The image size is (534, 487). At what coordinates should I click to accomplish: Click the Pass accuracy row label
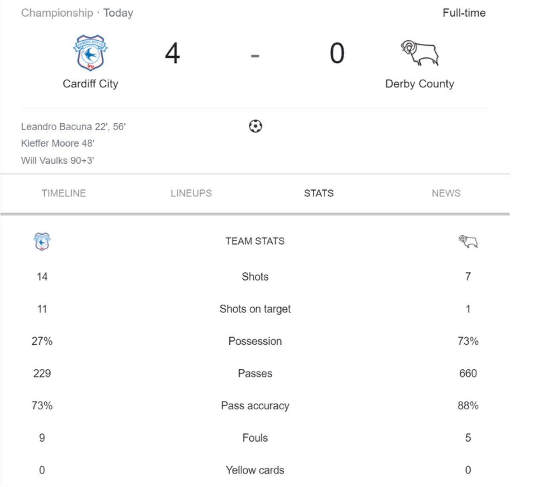(x=255, y=406)
